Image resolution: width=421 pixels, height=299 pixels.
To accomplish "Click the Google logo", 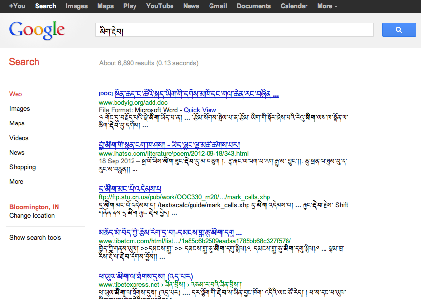I will pyautogui.click(x=37, y=30).
